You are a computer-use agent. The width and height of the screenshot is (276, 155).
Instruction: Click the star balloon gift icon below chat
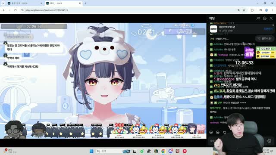[211, 132]
